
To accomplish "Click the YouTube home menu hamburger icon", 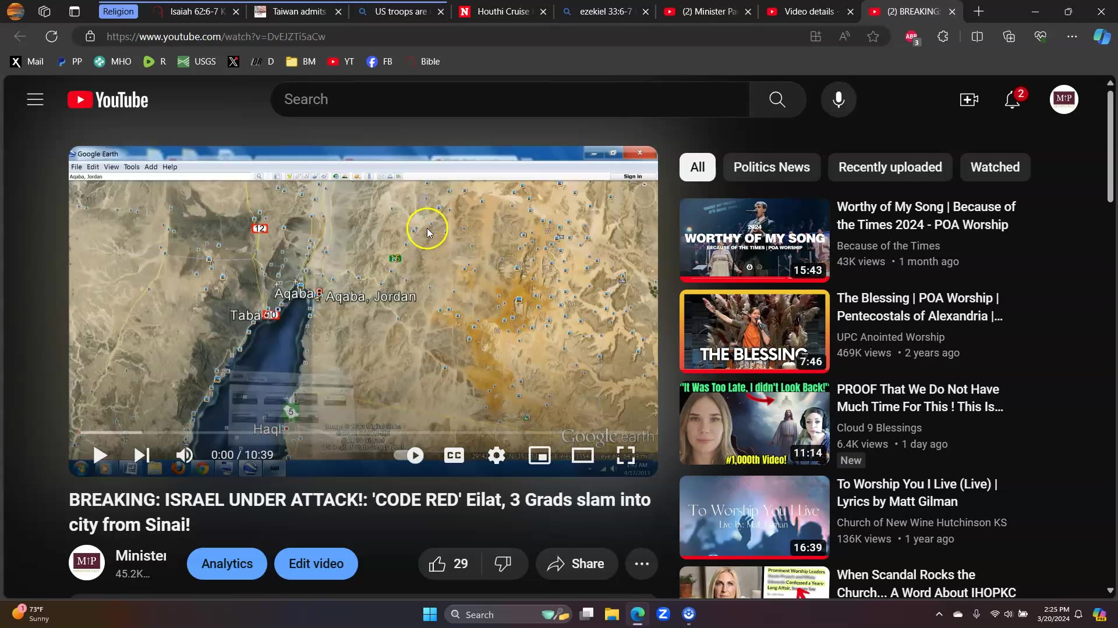I will (34, 99).
